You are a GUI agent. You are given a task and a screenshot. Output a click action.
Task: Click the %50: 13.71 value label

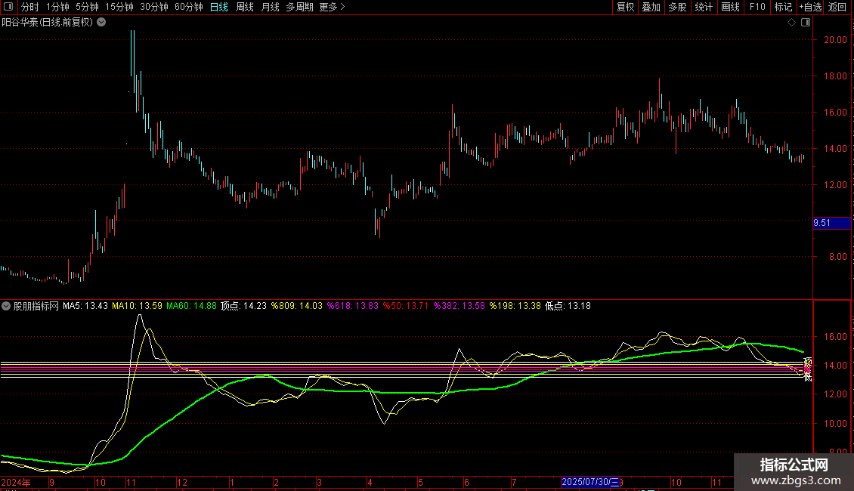tap(406, 306)
